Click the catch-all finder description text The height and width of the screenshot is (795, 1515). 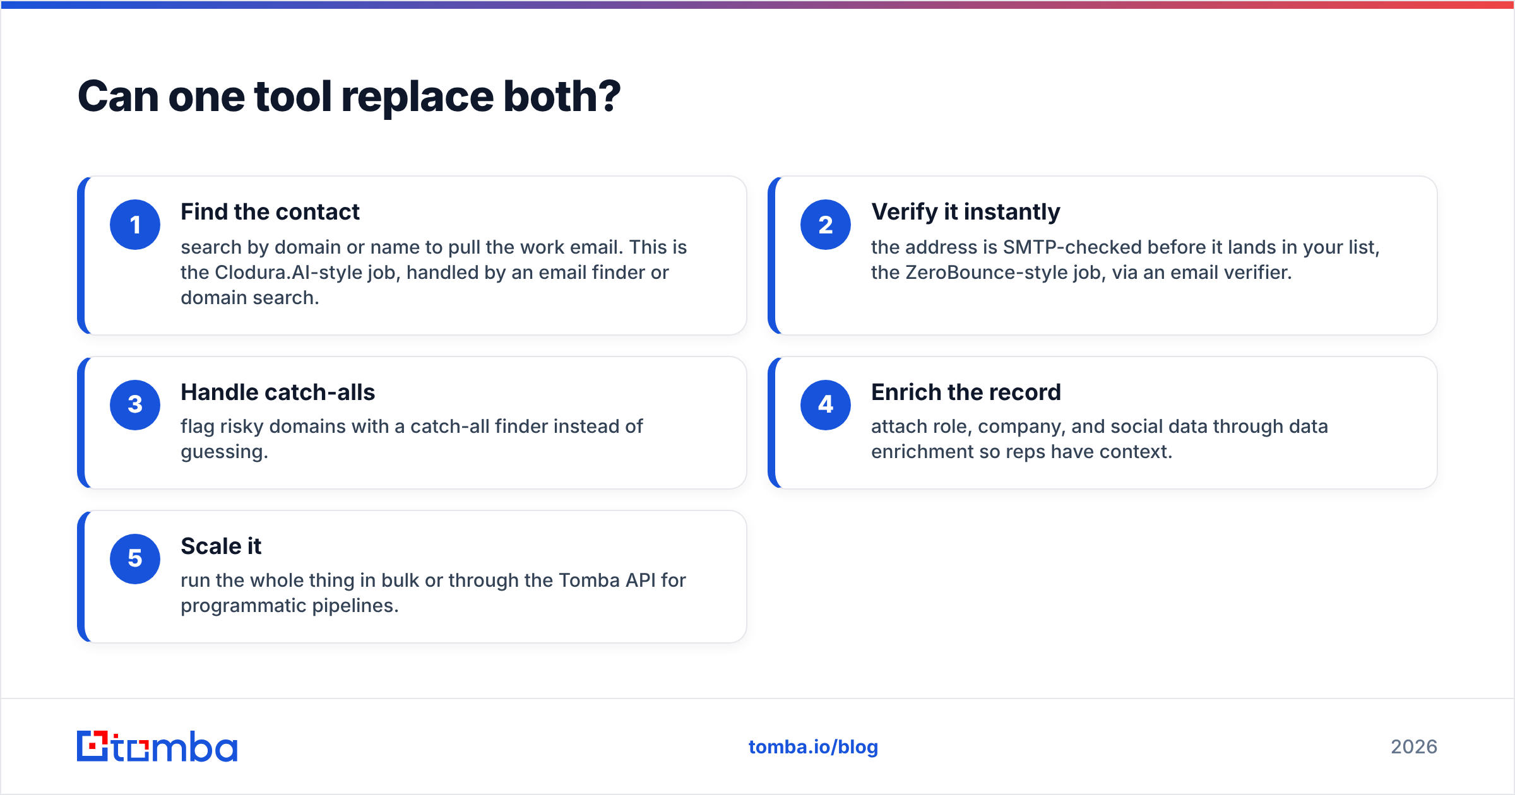tap(412, 439)
